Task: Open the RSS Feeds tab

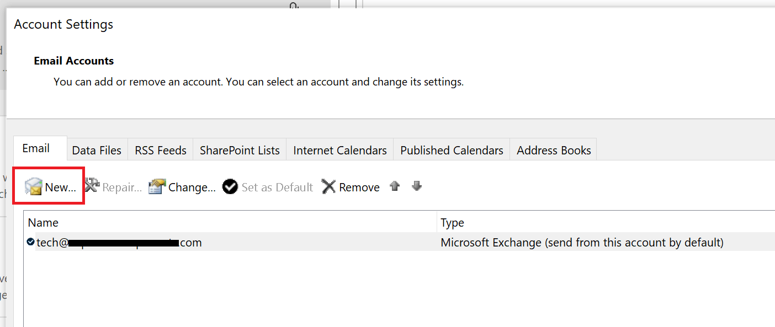Action: point(160,149)
